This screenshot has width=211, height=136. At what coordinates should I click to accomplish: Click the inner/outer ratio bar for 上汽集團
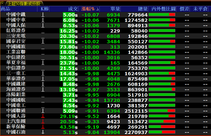(162, 121)
